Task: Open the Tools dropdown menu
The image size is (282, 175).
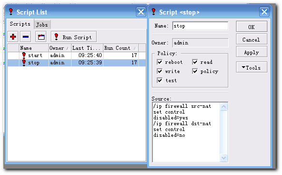Action: click(x=252, y=68)
